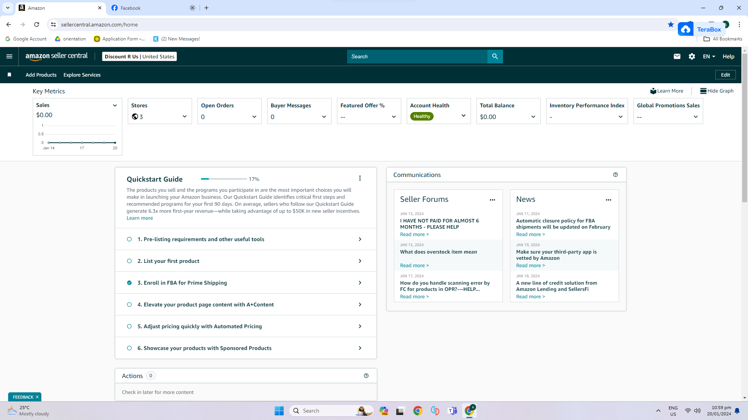Open Google Chrome from taskbar

[x=418, y=411]
